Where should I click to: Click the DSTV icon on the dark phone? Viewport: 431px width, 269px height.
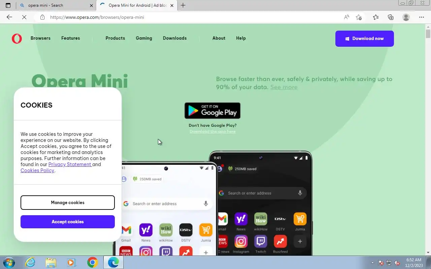pyautogui.click(x=280, y=219)
